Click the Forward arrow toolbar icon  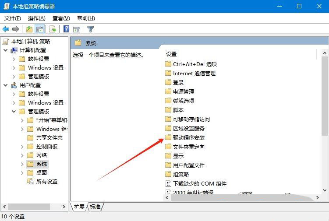pos(16,29)
